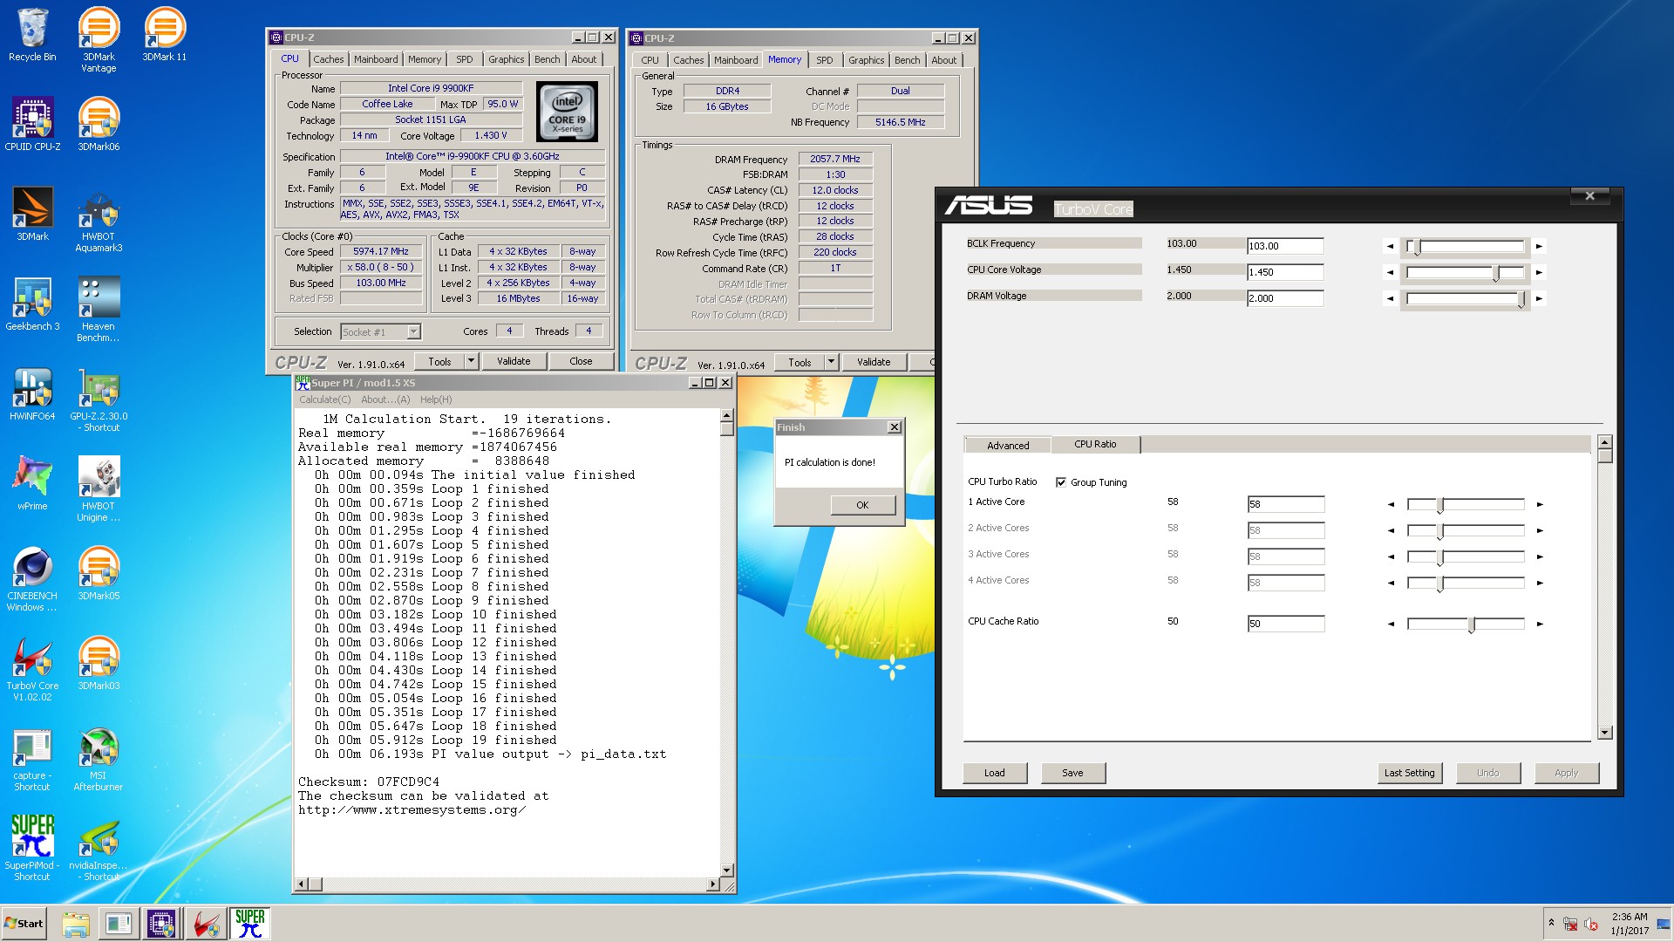1674x942 pixels.
Task: Click Super PI vertical scrollbar down arrow
Action: click(727, 870)
